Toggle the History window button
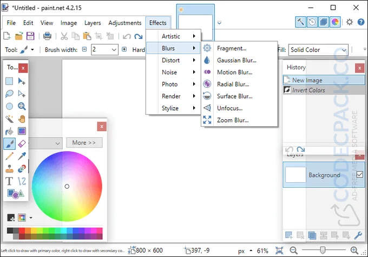This screenshot has width=368, height=257. pos(312,22)
